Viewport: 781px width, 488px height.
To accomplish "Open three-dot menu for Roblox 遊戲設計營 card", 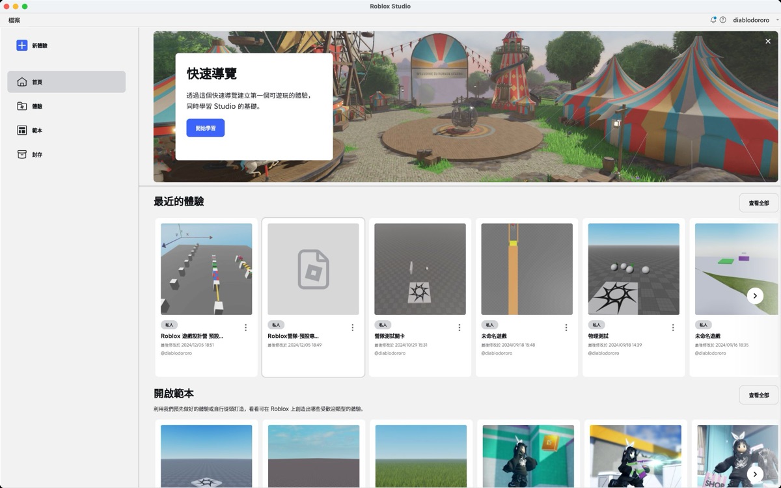I will pos(245,327).
